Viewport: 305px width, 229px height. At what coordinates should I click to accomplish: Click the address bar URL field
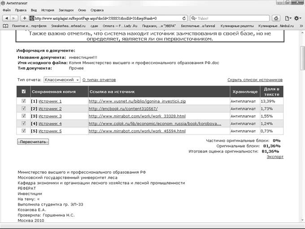tap(108, 18)
